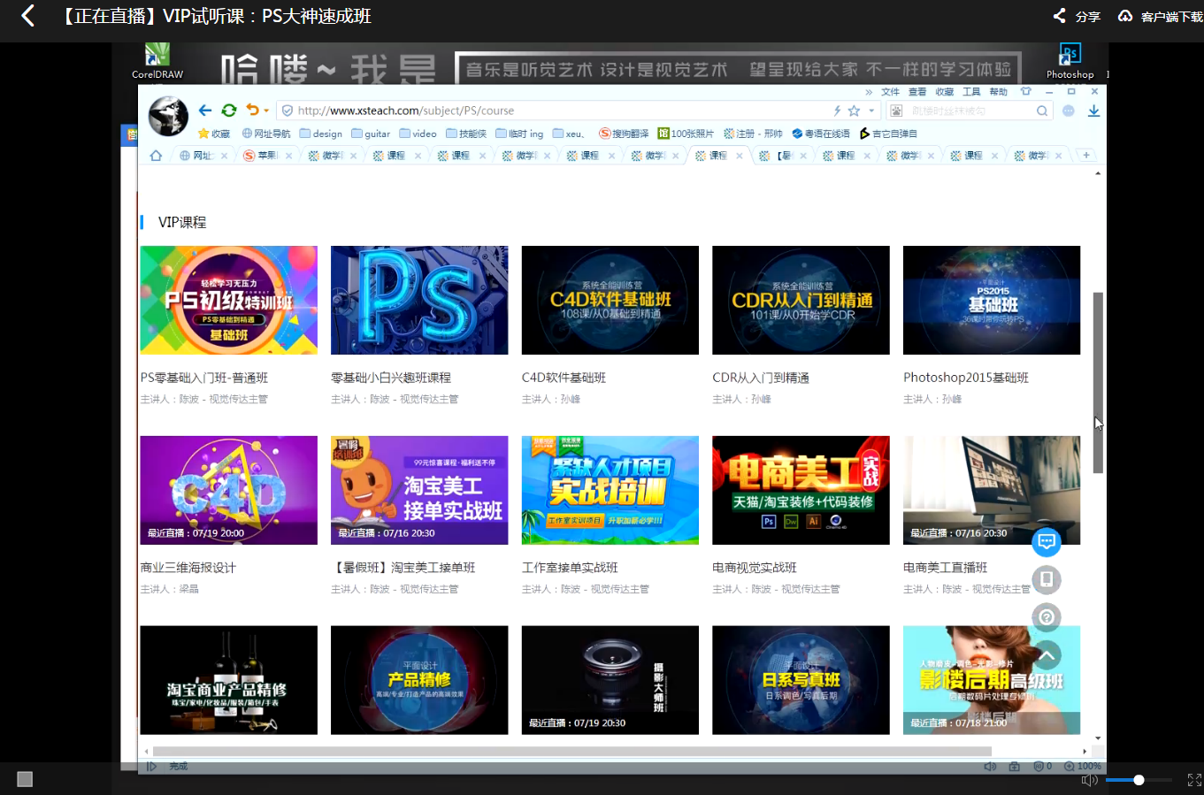Expand the » overflow chevron beside 文件
Screen dimensions: 1204x795
pyautogui.click(x=869, y=92)
